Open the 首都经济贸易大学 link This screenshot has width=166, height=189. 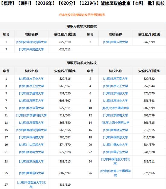tap(31, 130)
